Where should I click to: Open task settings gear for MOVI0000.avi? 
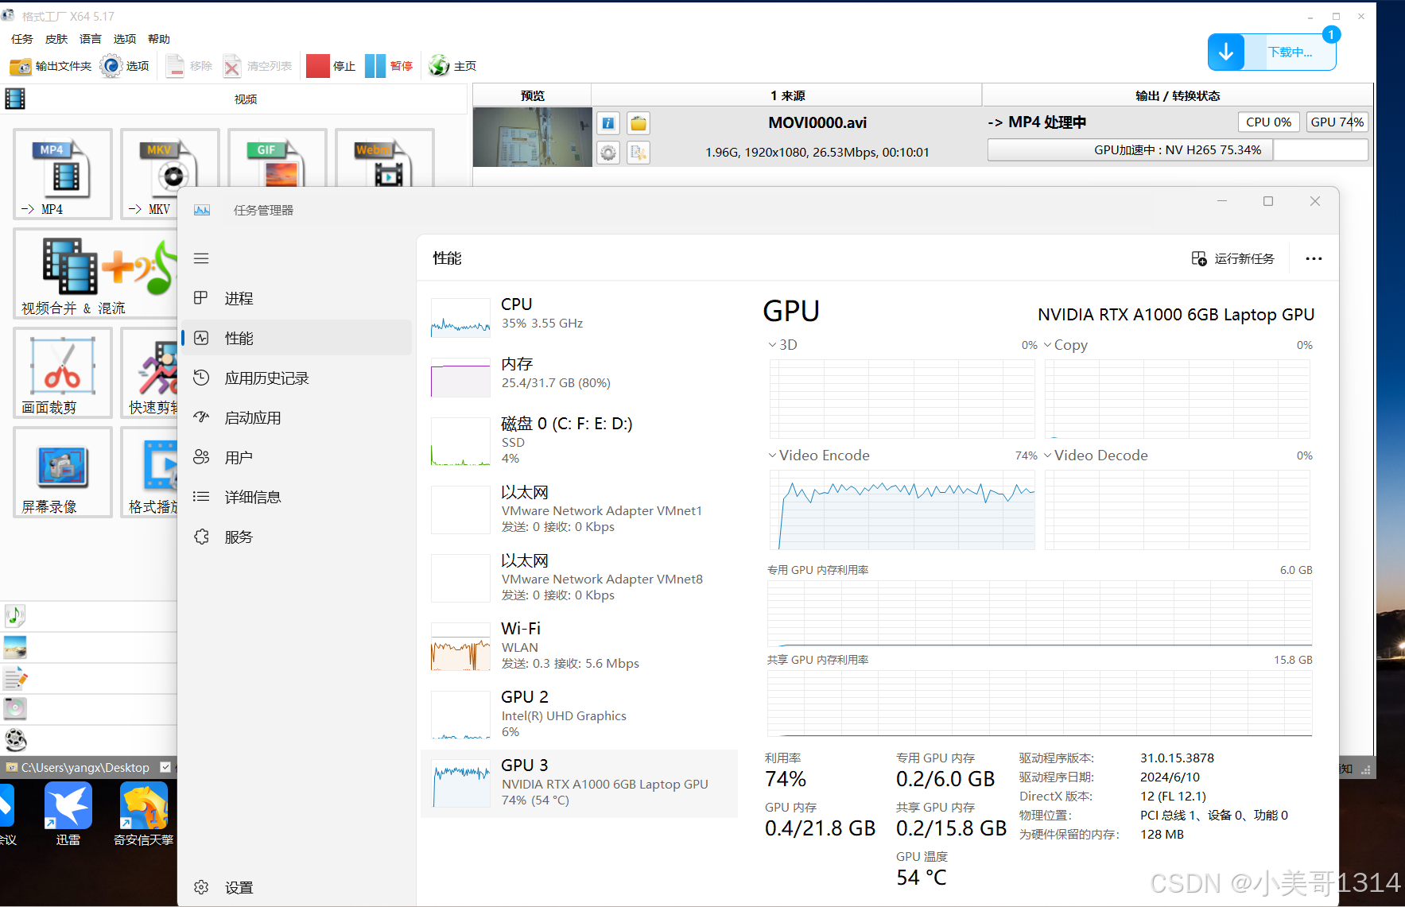click(608, 153)
